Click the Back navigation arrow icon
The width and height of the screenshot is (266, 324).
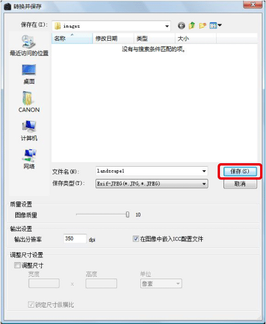coord(182,26)
